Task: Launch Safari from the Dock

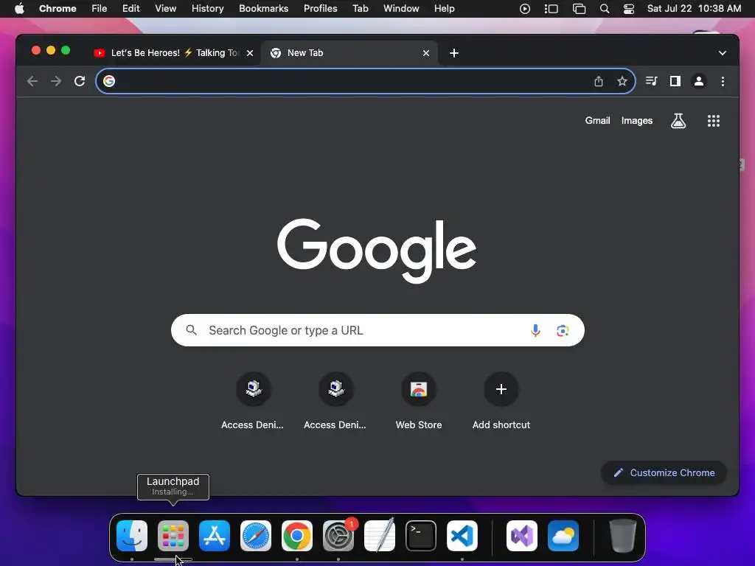Action: pos(256,536)
